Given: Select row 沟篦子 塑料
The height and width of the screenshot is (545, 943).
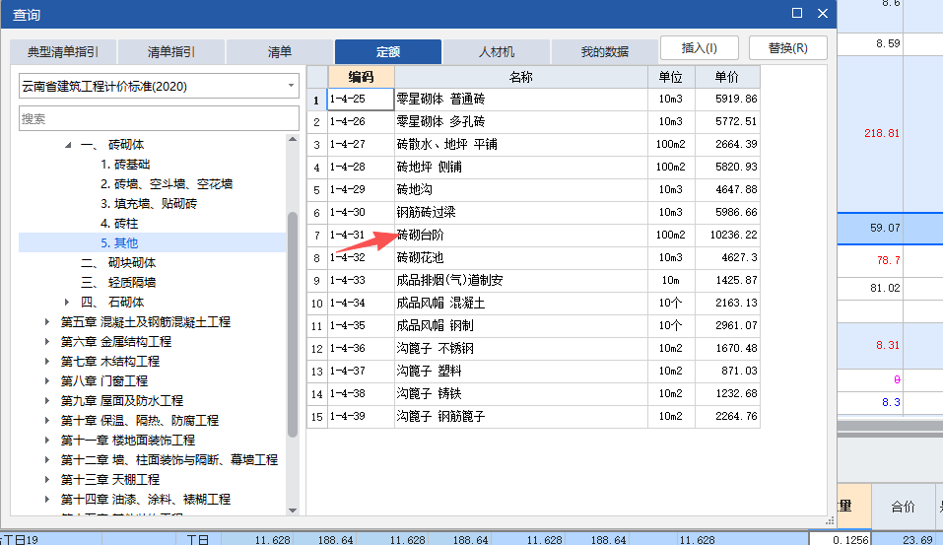Looking at the screenshot, I should [x=533, y=372].
